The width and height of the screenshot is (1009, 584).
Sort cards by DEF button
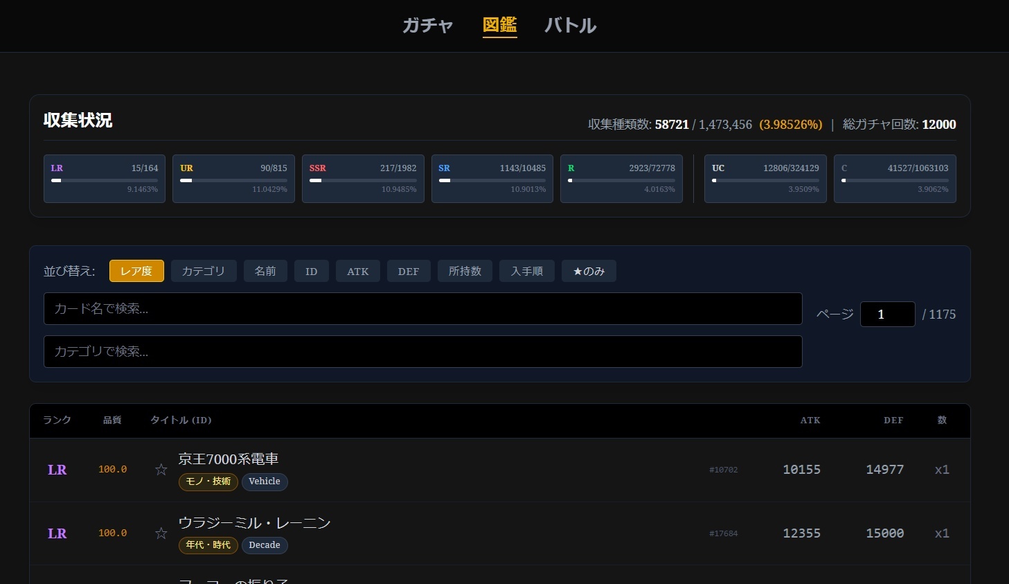tap(409, 271)
